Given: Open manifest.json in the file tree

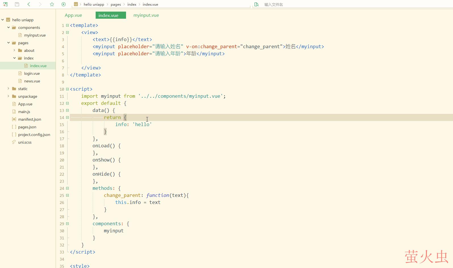Looking at the screenshot, I should click(30, 119).
